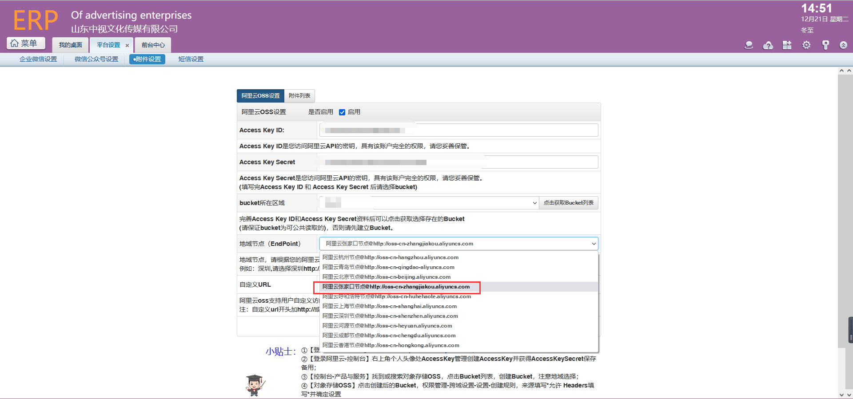
Task: Choose the shenzhen endpoint option
Action: click(459, 316)
